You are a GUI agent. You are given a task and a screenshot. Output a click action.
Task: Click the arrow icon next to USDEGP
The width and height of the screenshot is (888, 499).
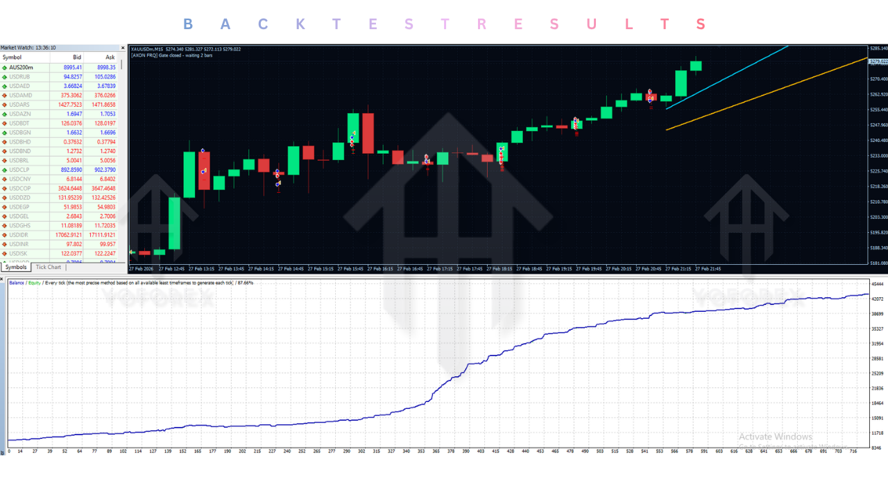pyautogui.click(x=5, y=207)
